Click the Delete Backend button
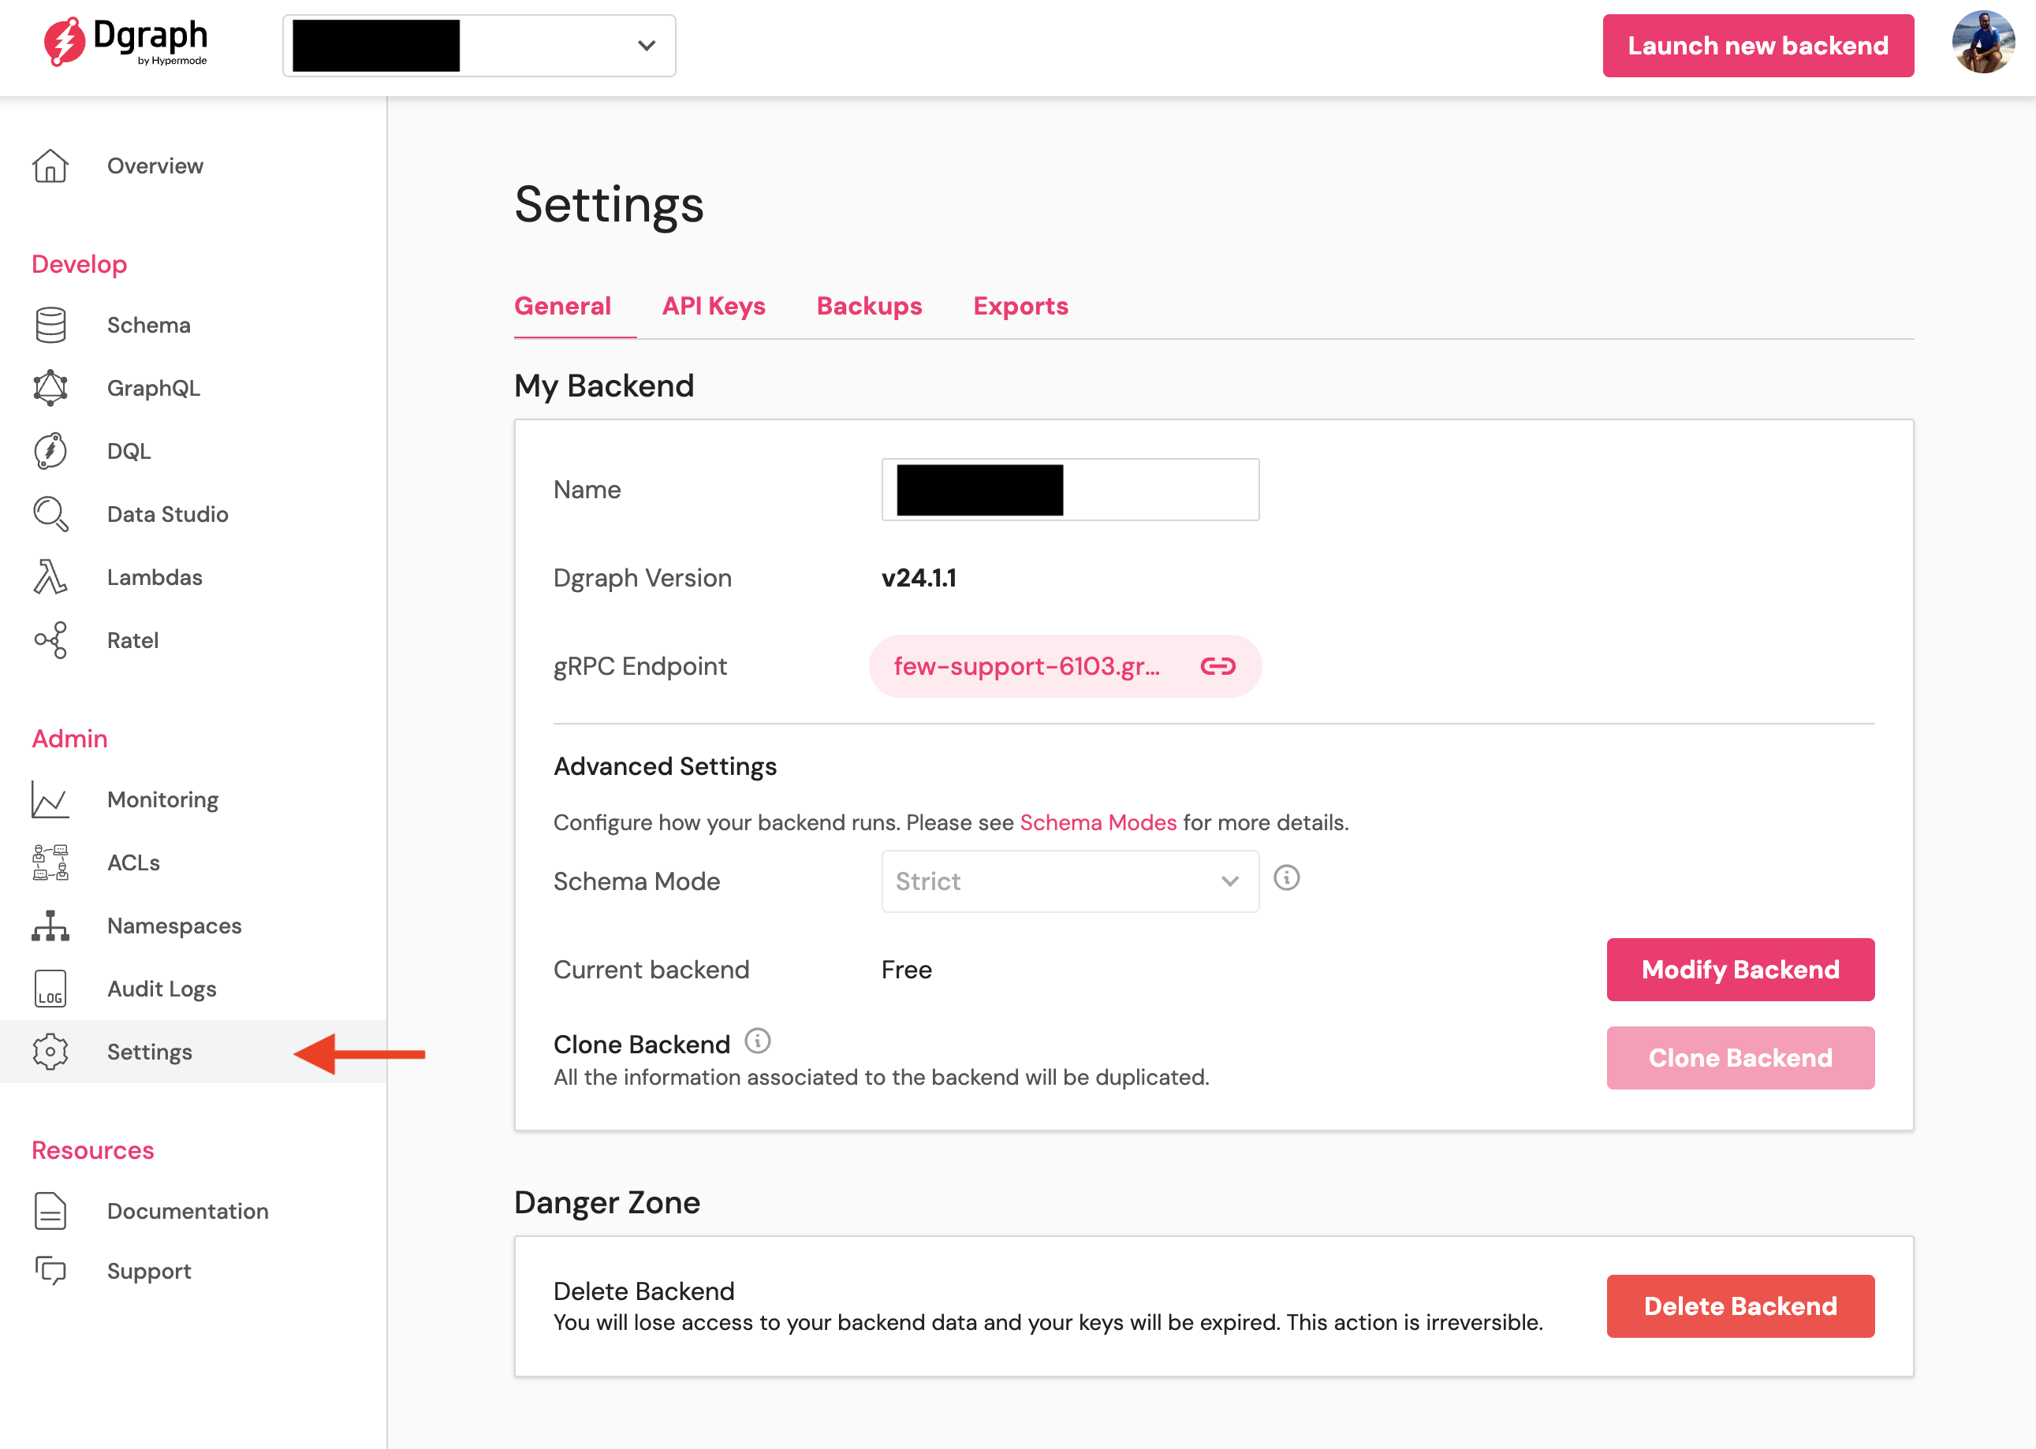This screenshot has width=2036, height=1449. [1740, 1306]
